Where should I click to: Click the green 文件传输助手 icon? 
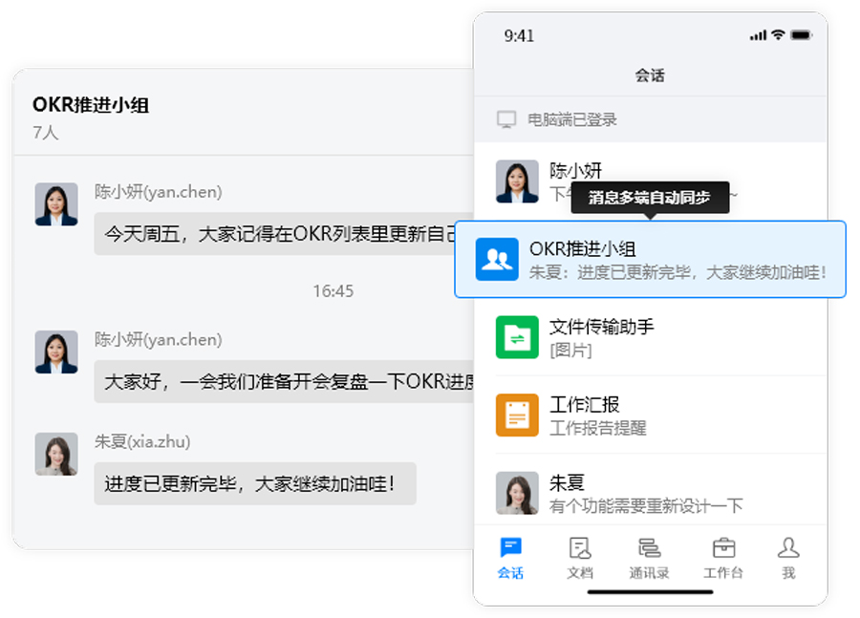coord(517,337)
